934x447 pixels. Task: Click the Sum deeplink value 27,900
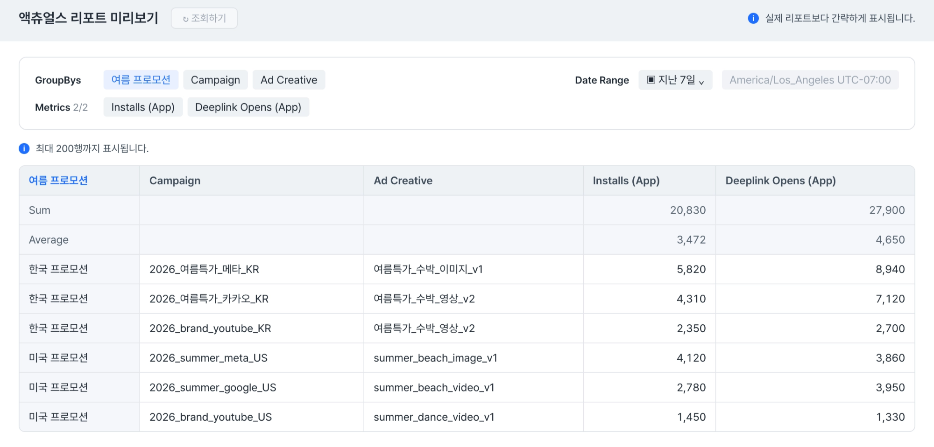tap(887, 210)
